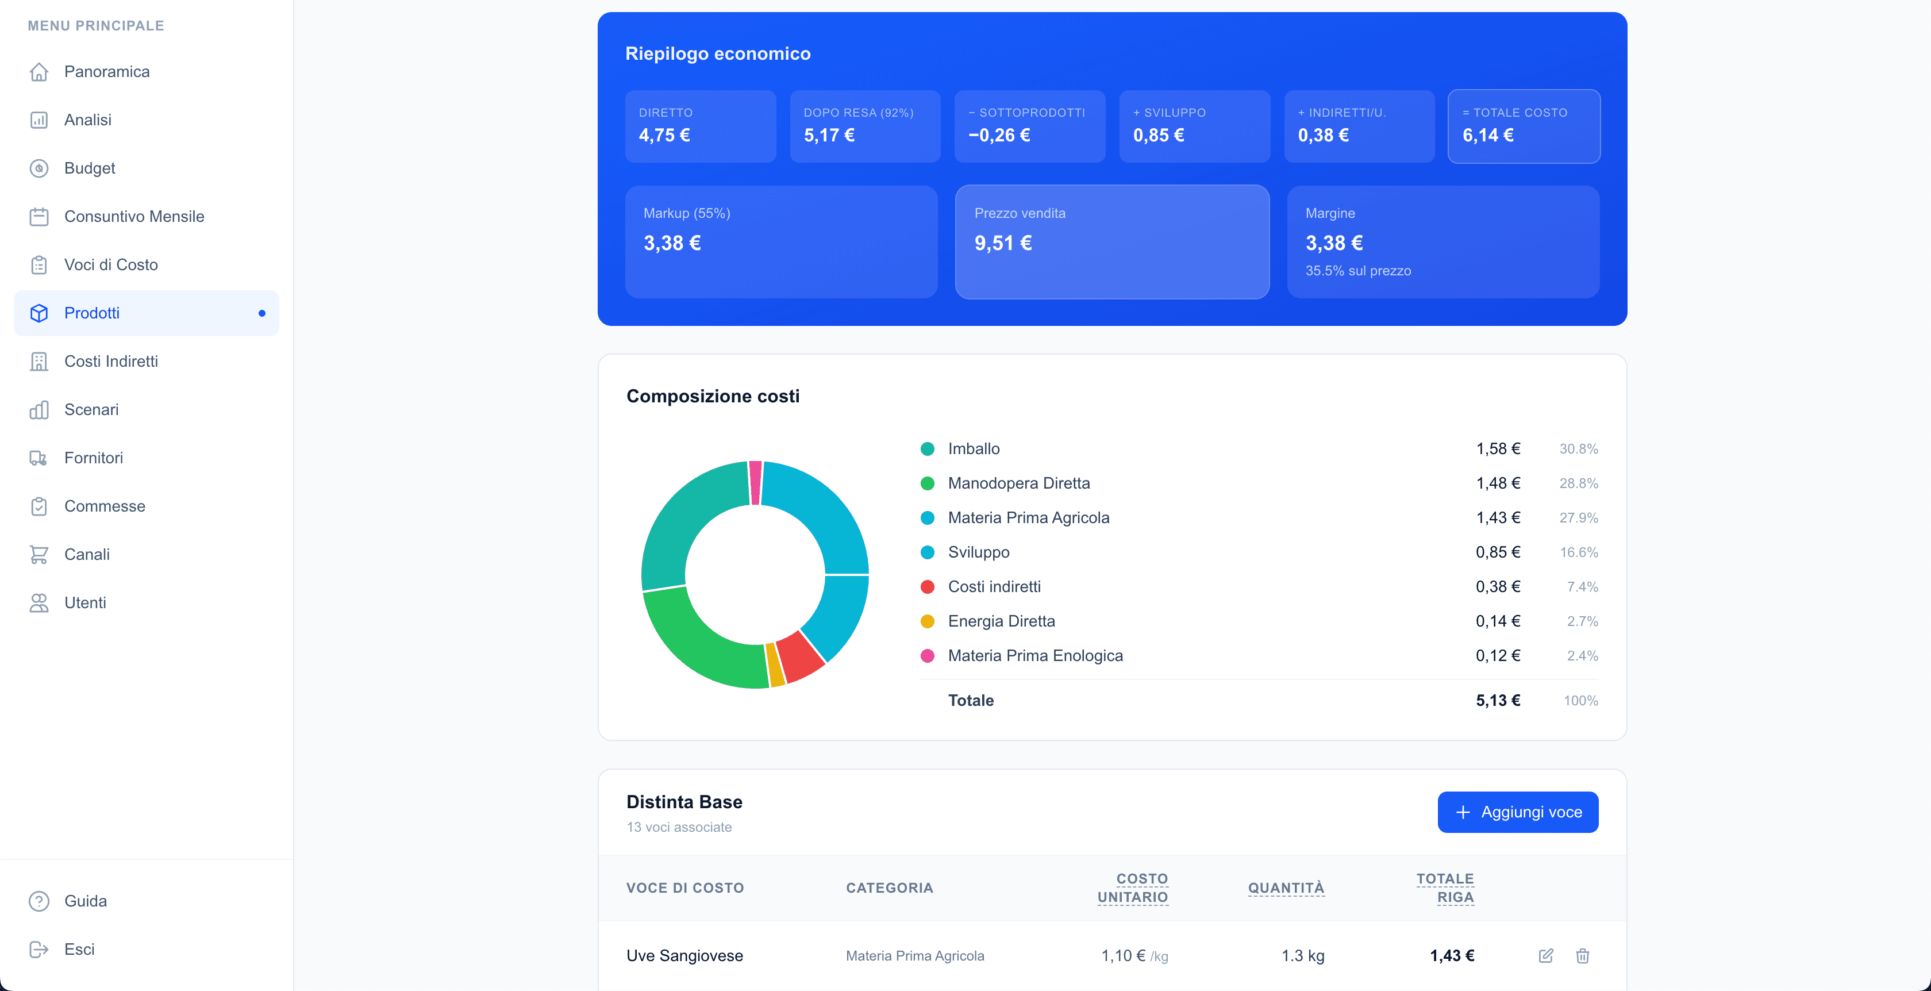Click the Canali shopping cart icon
Image resolution: width=1931 pixels, height=991 pixels.
39,555
